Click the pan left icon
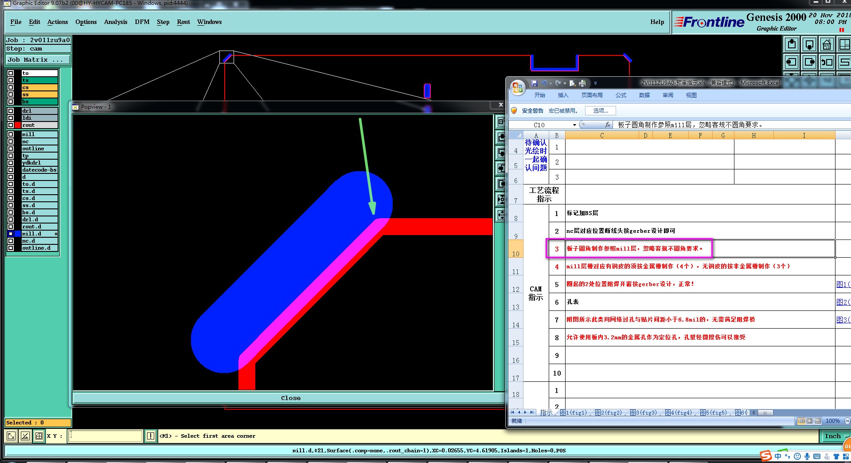 (x=792, y=62)
